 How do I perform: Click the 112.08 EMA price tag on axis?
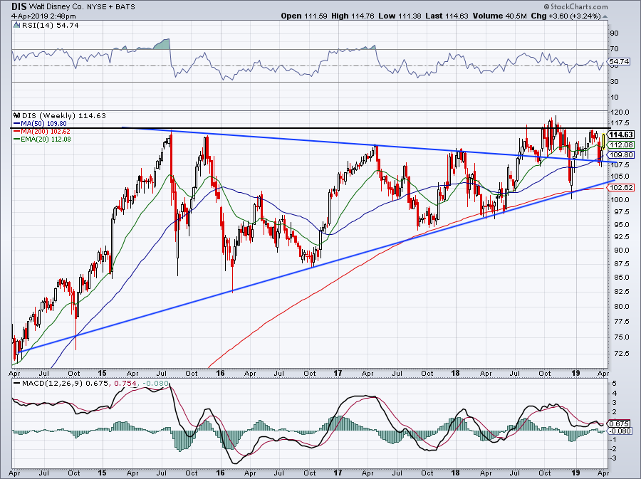(620, 145)
